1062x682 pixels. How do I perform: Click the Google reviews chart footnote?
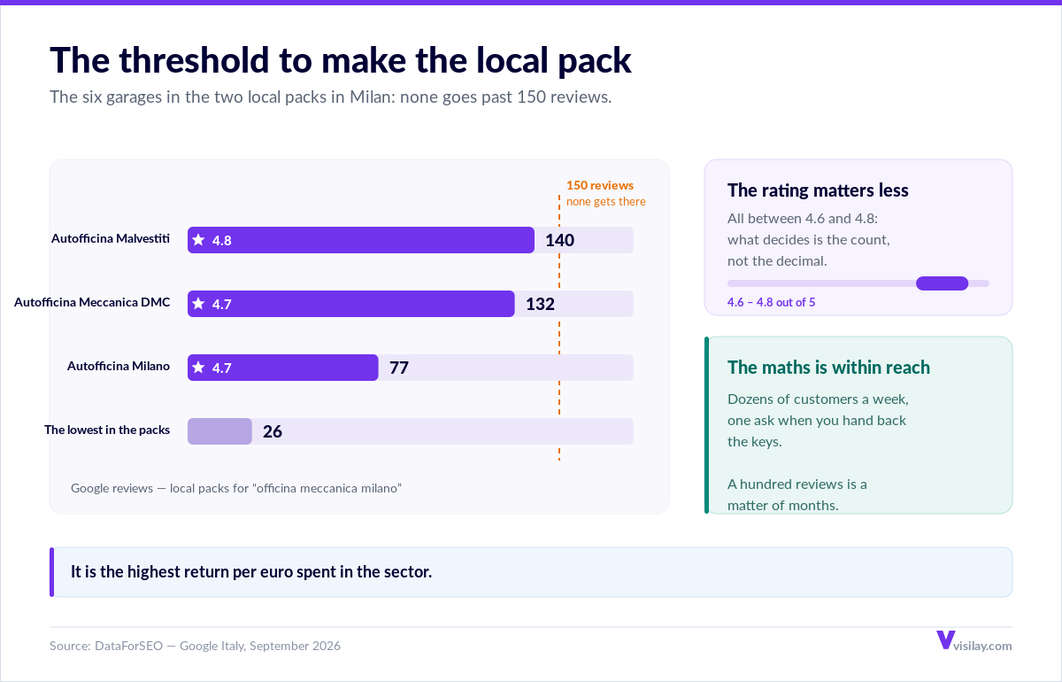pyautogui.click(x=236, y=488)
